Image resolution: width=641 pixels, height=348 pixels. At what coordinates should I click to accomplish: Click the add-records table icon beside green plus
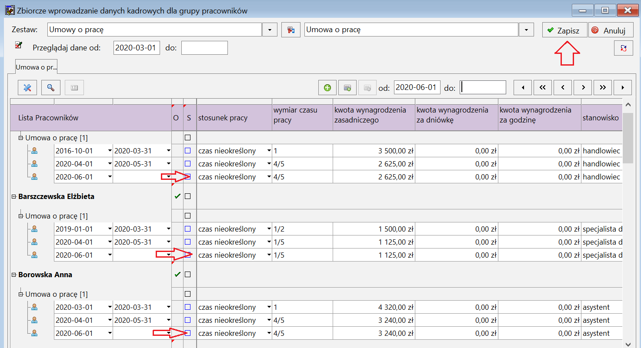pos(347,87)
